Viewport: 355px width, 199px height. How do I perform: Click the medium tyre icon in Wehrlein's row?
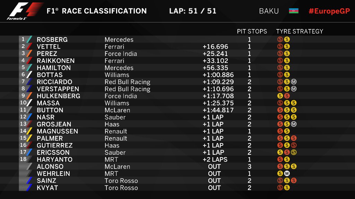[x=287, y=173]
